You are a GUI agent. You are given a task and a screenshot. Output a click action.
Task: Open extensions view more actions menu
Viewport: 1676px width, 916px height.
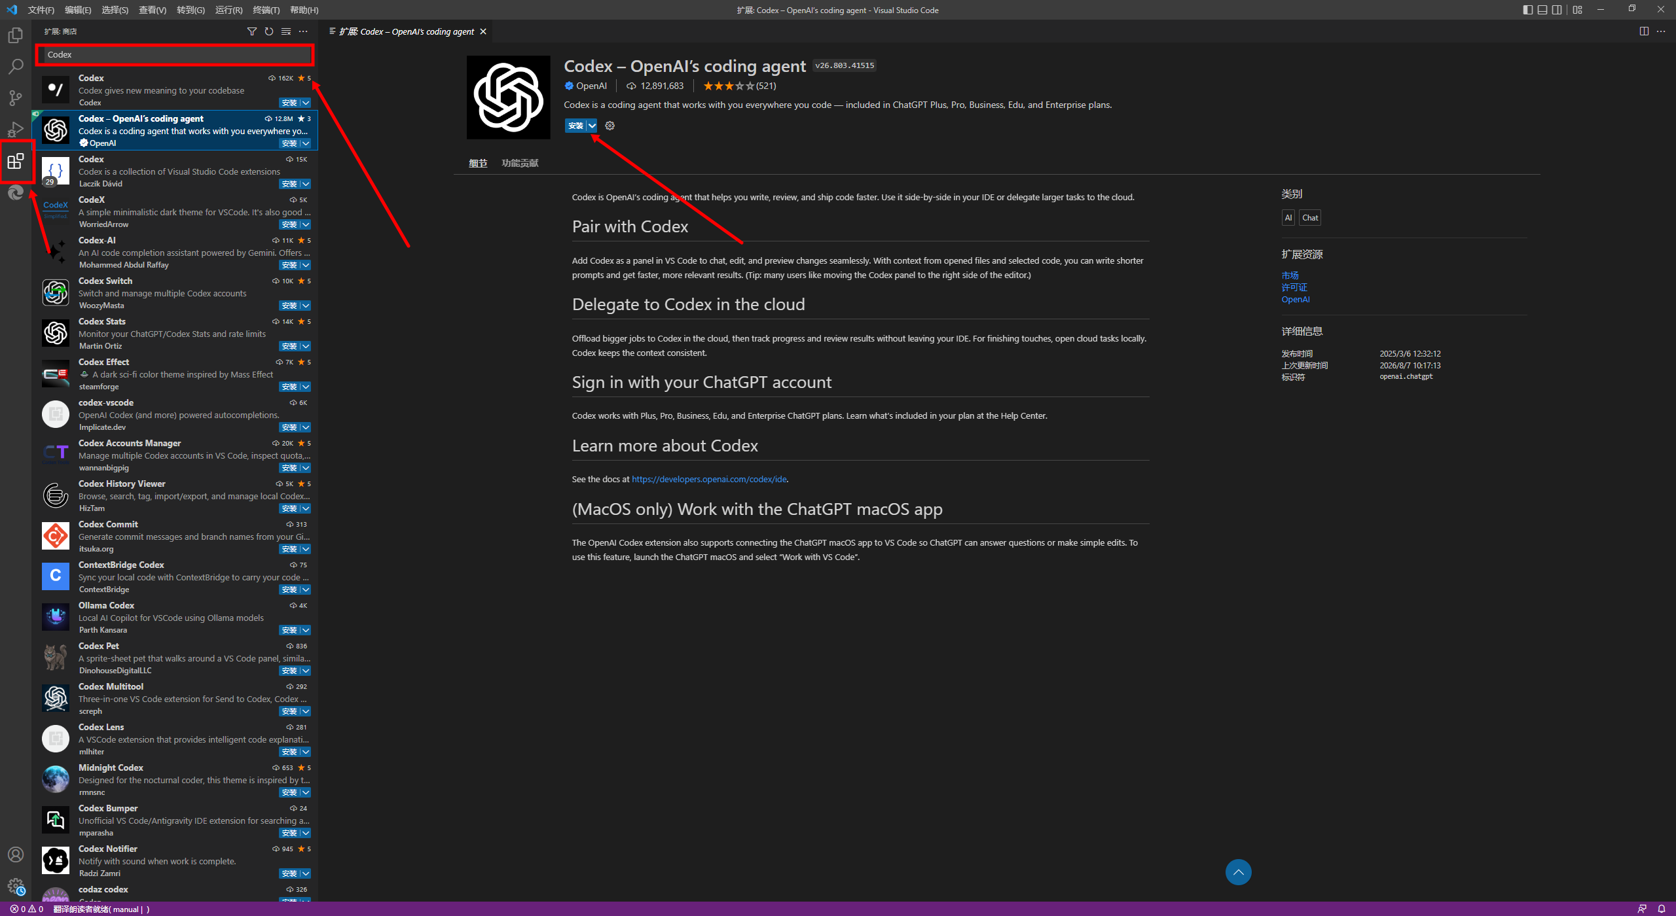(x=303, y=31)
